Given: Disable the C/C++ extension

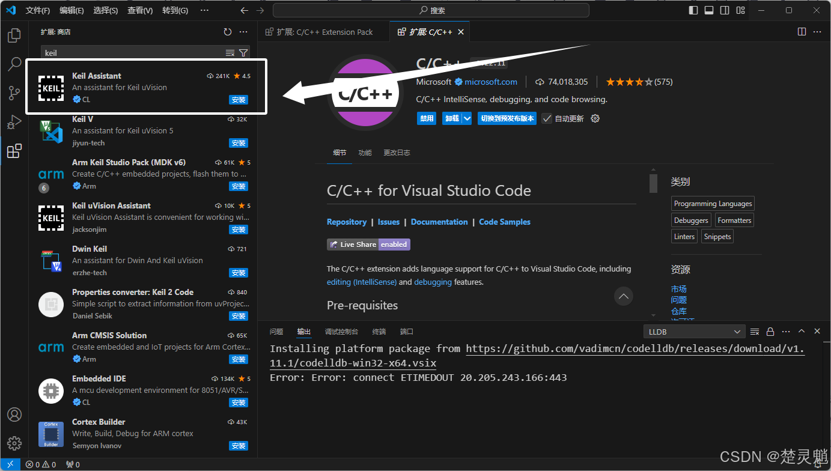Looking at the screenshot, I should pos(427,118).
